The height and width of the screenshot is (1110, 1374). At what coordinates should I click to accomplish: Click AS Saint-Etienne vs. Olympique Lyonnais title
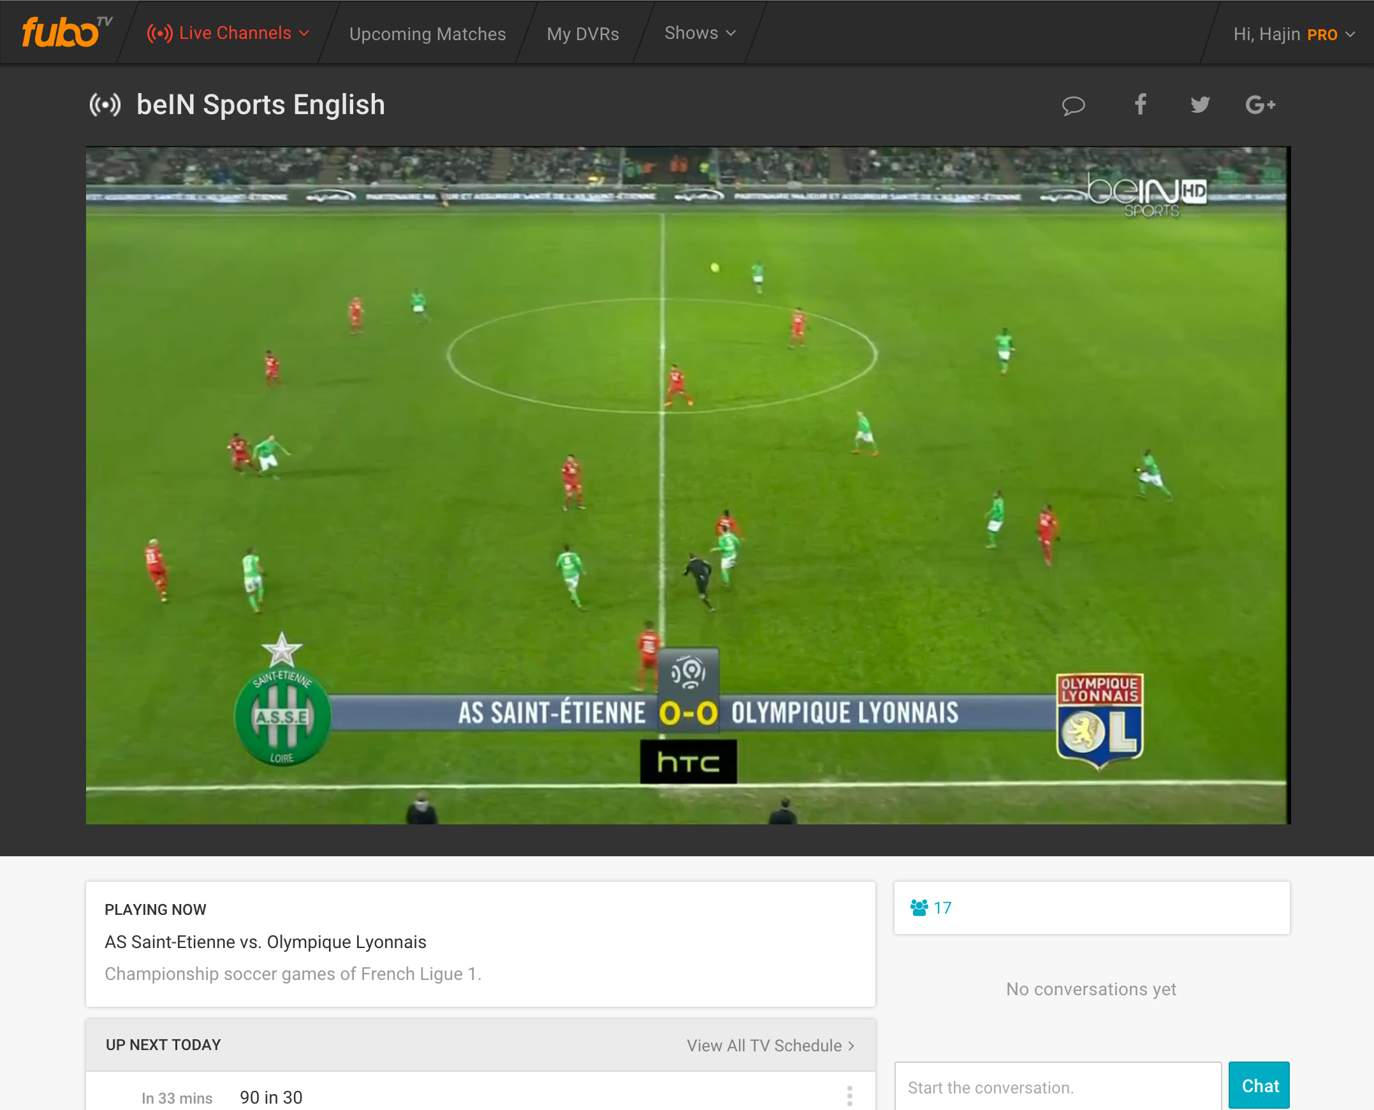click(x=265, y=942)
